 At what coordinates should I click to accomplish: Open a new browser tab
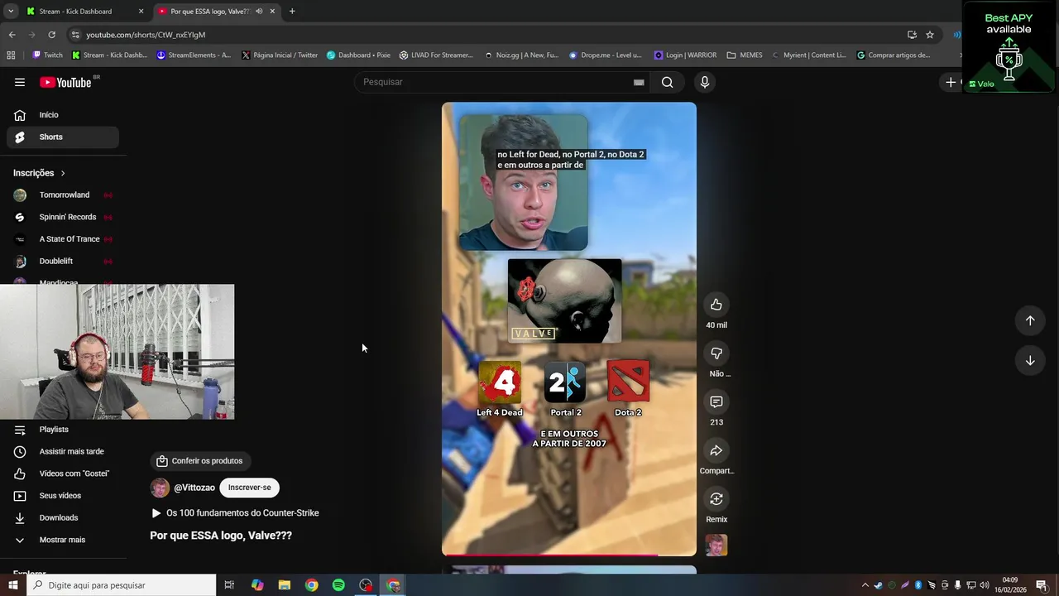pyautogui.click(x=292, y=12)
